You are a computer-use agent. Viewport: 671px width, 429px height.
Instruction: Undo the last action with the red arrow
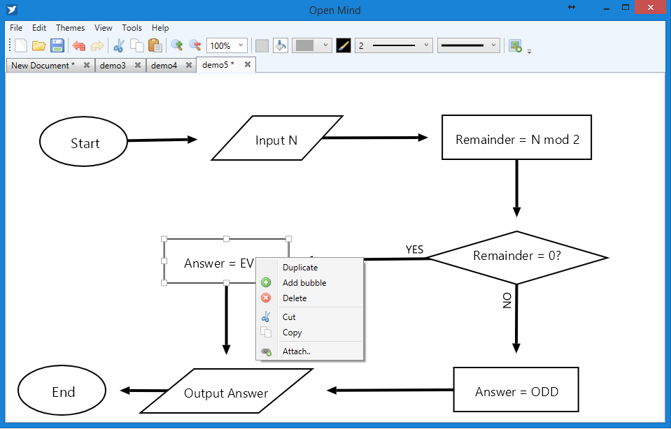coord(79,45)
